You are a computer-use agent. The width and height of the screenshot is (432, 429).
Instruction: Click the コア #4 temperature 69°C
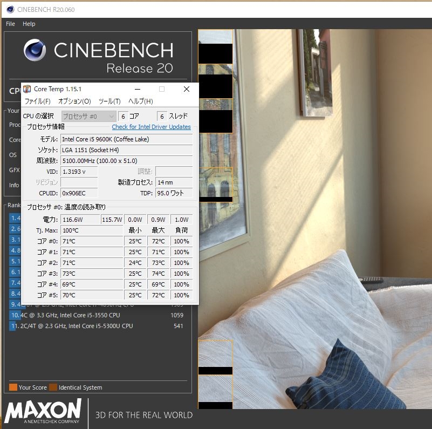coord(92,284)
